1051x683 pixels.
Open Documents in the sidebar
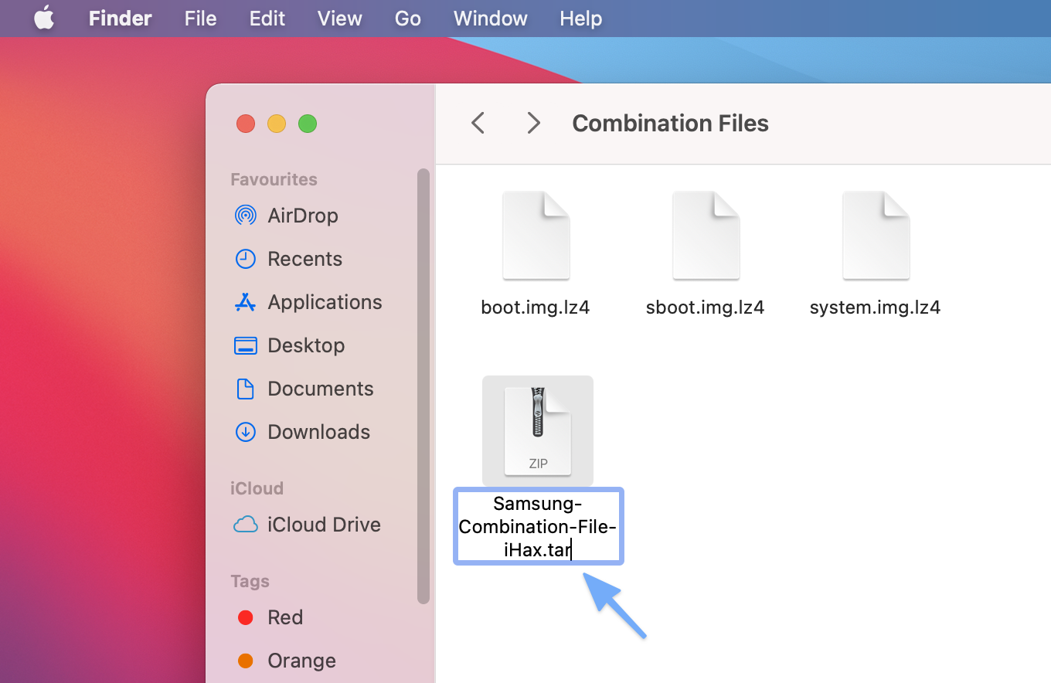[320, 389]
